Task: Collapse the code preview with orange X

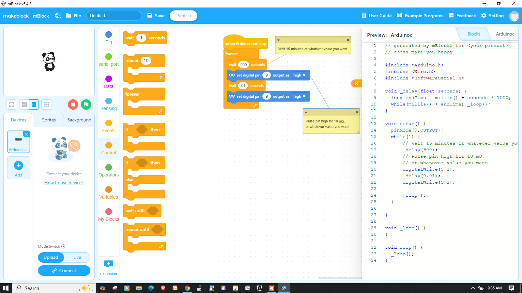Action: pos(357,83)
